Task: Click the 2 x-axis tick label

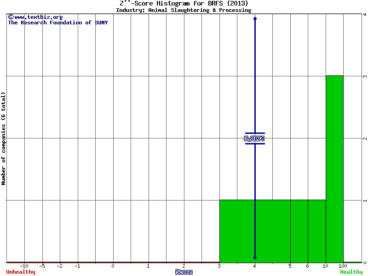Action: [x=184, y=266]
